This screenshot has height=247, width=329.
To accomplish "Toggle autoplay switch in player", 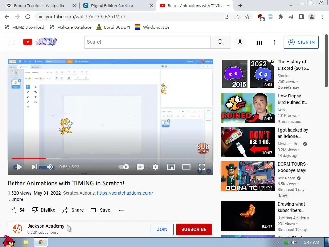I will (124, 167).
